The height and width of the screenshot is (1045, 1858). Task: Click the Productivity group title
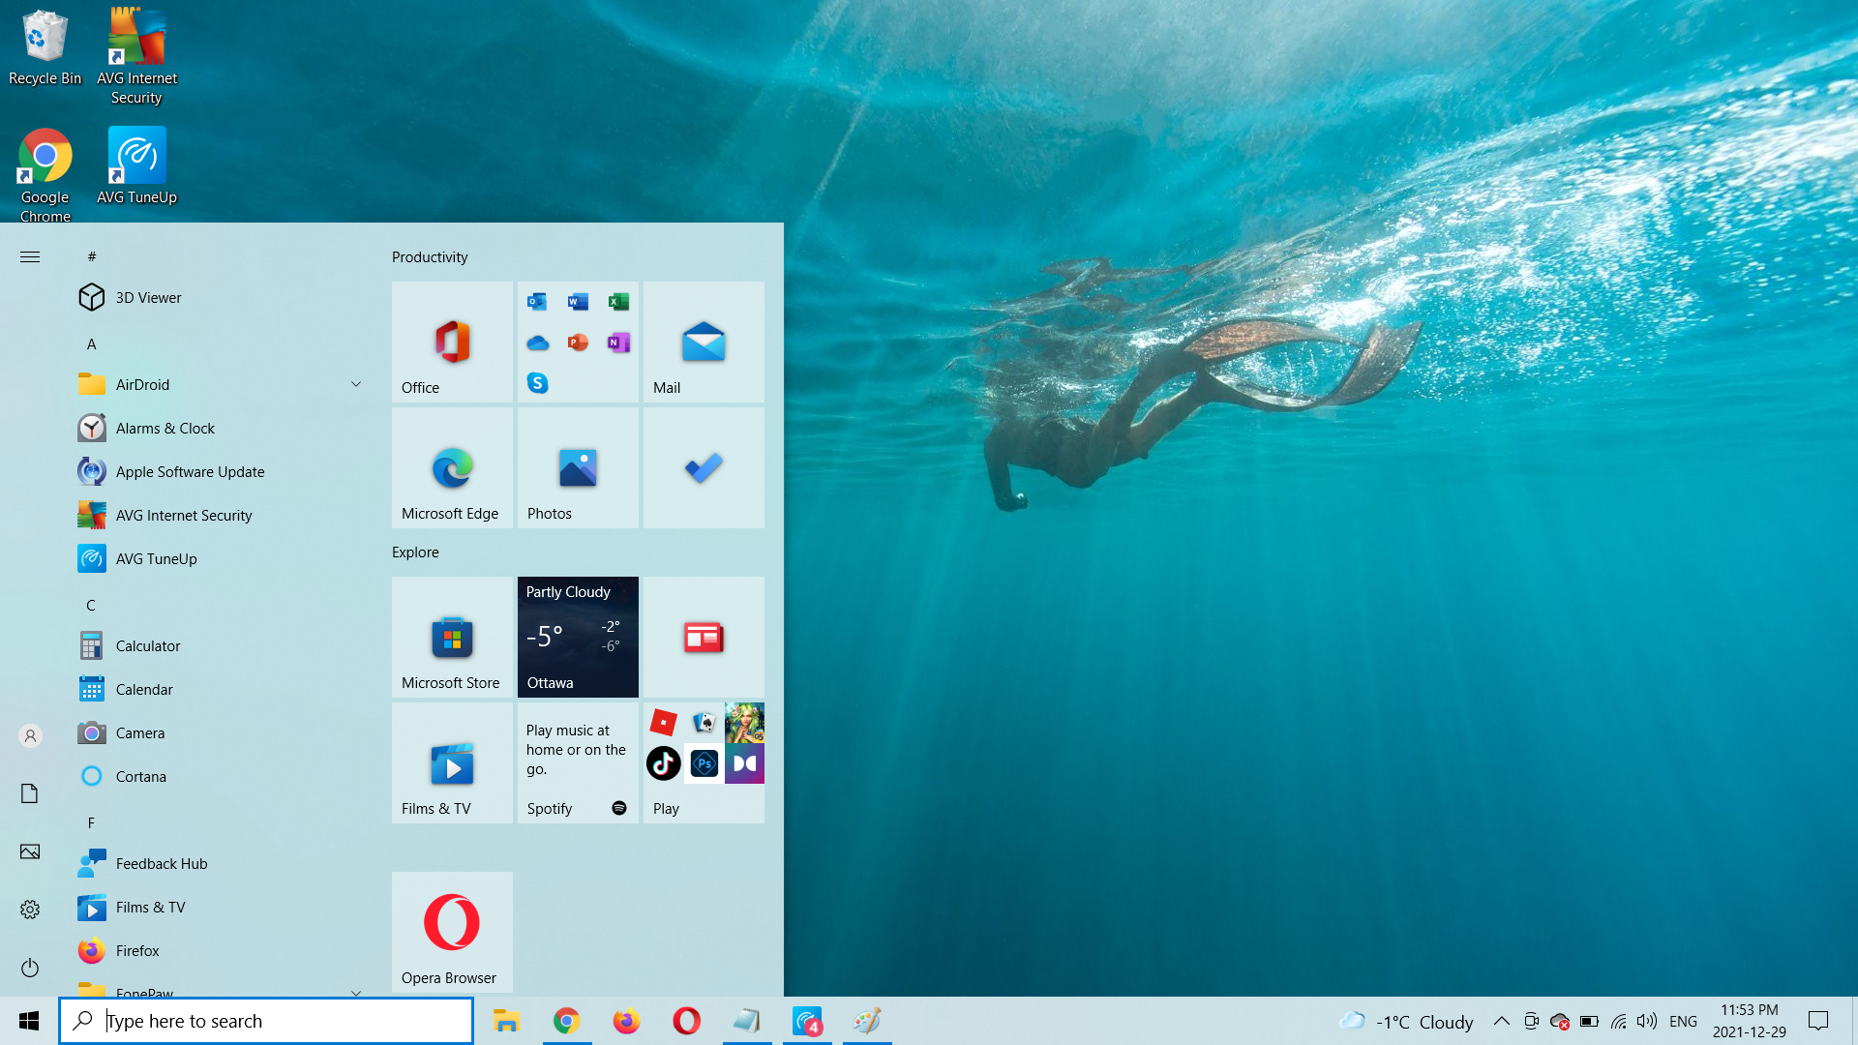(x=430, y=256)
